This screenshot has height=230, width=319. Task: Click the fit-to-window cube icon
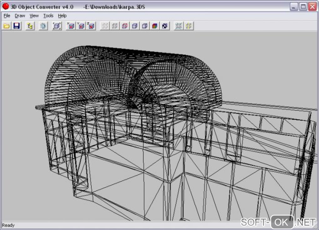coord(57,26)
